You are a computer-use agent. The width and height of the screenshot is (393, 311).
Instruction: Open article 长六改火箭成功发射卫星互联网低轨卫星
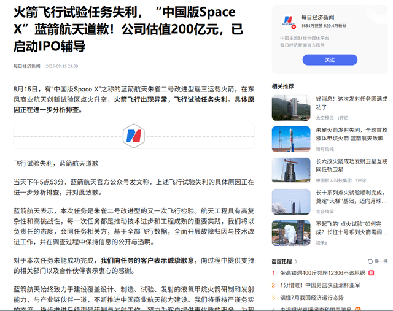tap(351, 166)
